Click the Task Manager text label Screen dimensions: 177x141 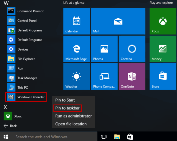tap(27, 78)
